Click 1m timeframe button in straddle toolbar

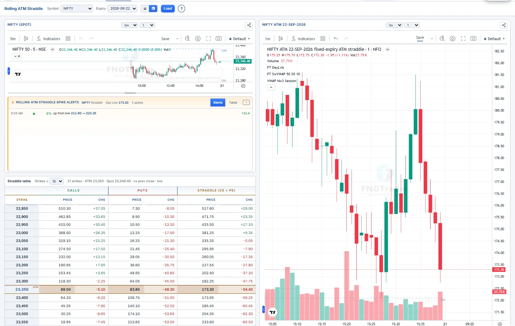click(268, 39)
